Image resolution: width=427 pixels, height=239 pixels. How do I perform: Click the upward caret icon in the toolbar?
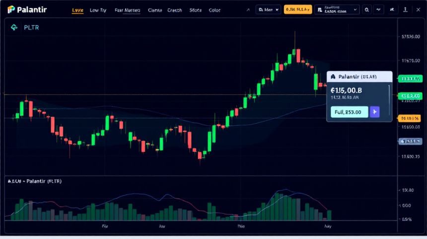248,10
